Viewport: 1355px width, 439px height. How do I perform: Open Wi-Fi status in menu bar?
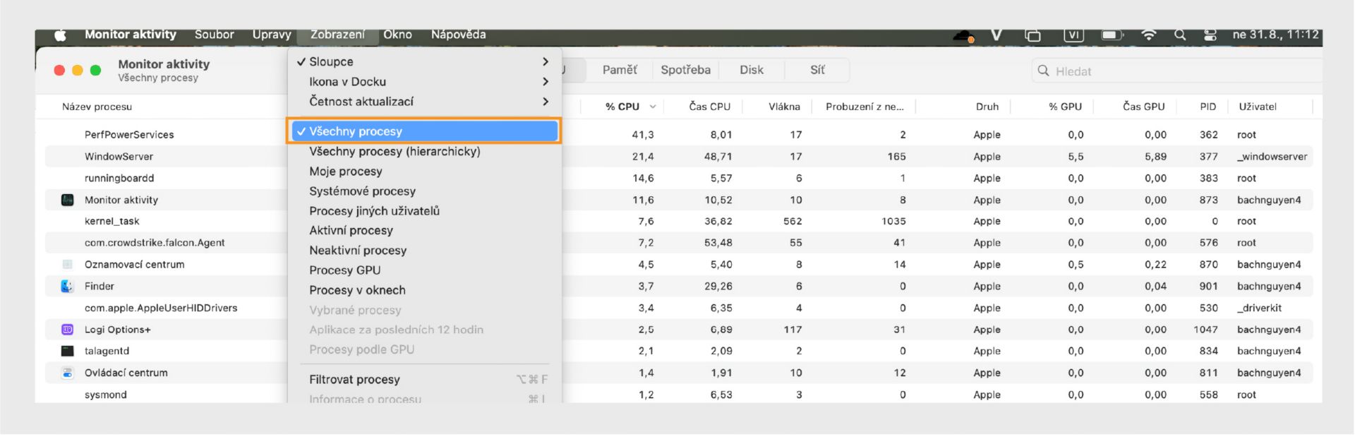pyautogui.click(x=1149, y=35)
